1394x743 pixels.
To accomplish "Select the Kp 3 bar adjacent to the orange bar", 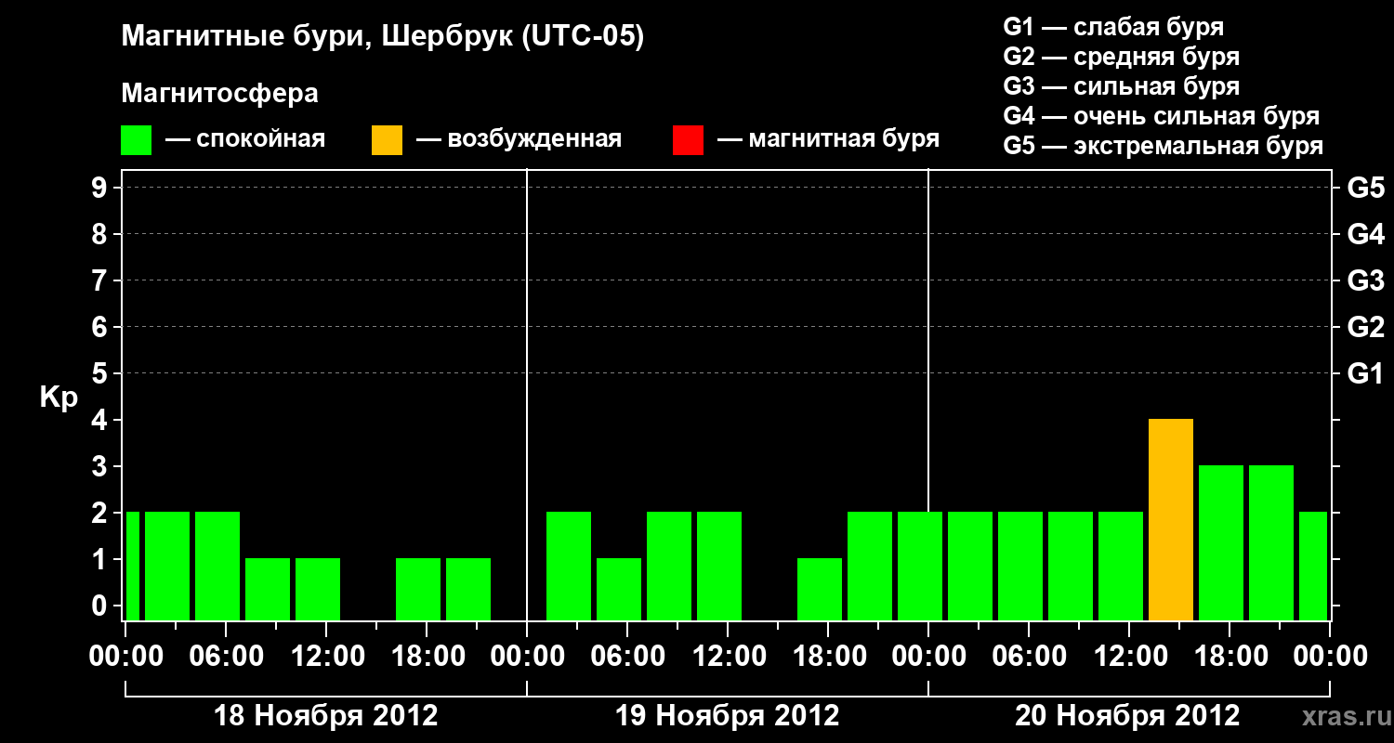I will tap(1221, 543).
